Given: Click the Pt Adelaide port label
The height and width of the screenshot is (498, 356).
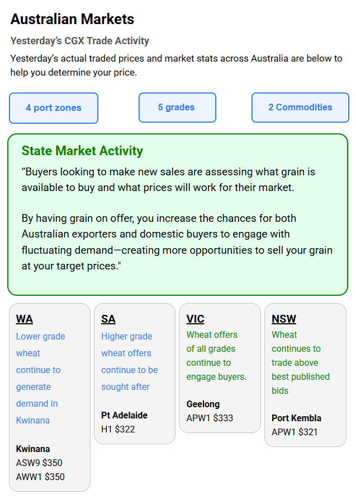Looking at the screenshot, I should point(124,415).
